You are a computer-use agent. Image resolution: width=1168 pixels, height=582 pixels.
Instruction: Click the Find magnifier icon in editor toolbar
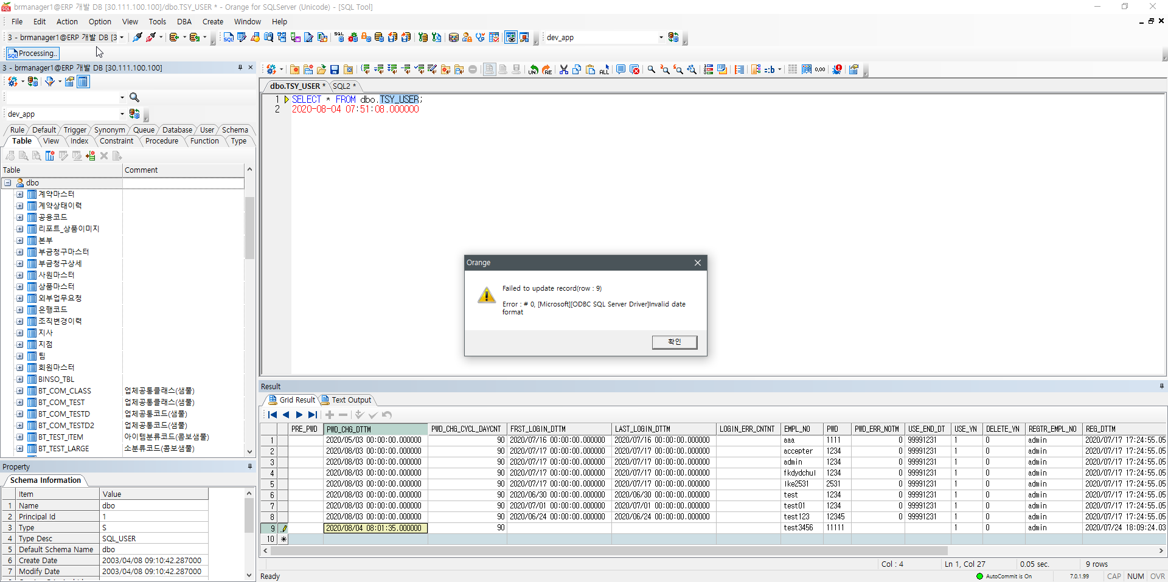652,70
